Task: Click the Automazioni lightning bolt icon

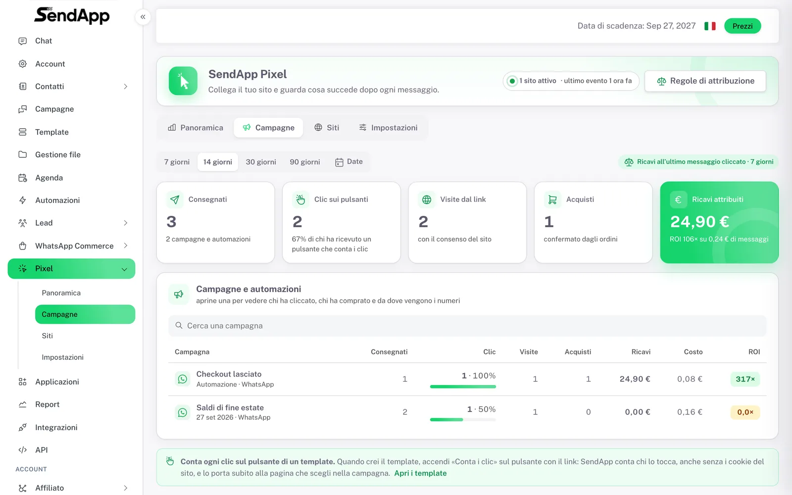Action: 22,200
